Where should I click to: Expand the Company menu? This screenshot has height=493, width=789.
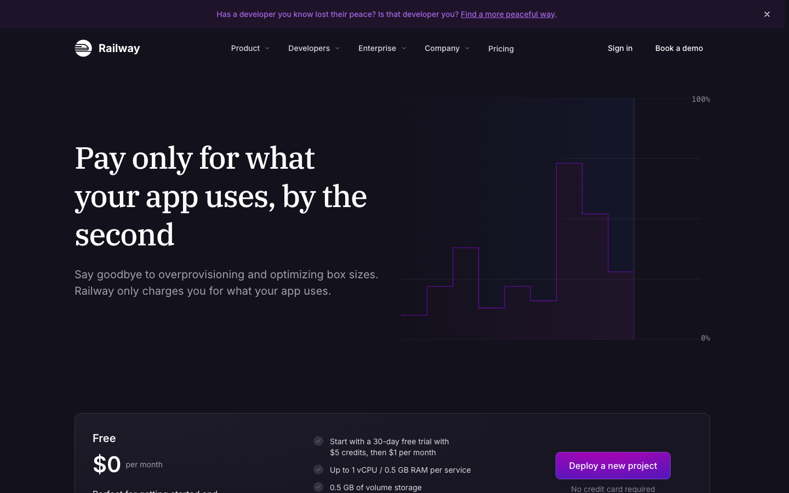(447, 48)
